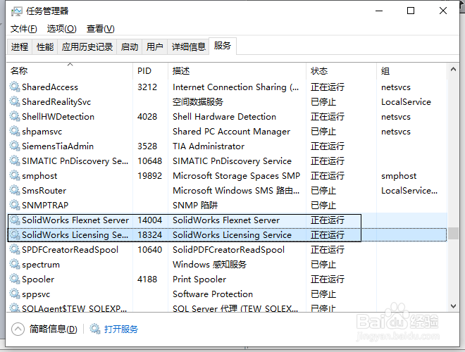The height and width of the screenshot is (352, 465).
Task: Click the vertical scrollbar thumb
Action: [453, 233]
